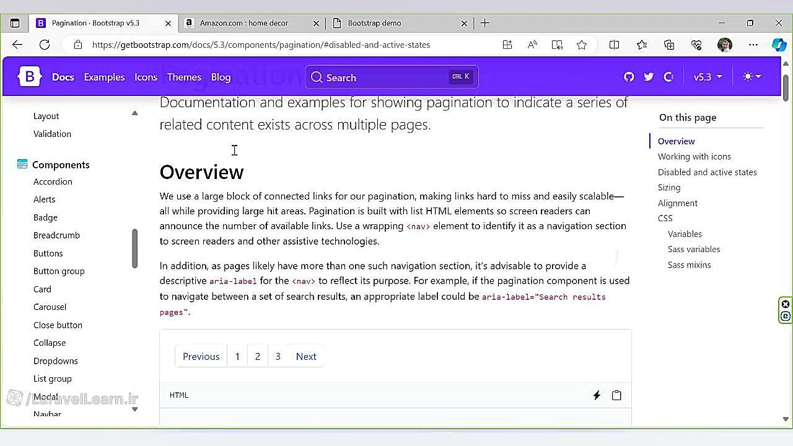Open Settings and more menu
Screen dimensions: 793x446
point(753,45)
